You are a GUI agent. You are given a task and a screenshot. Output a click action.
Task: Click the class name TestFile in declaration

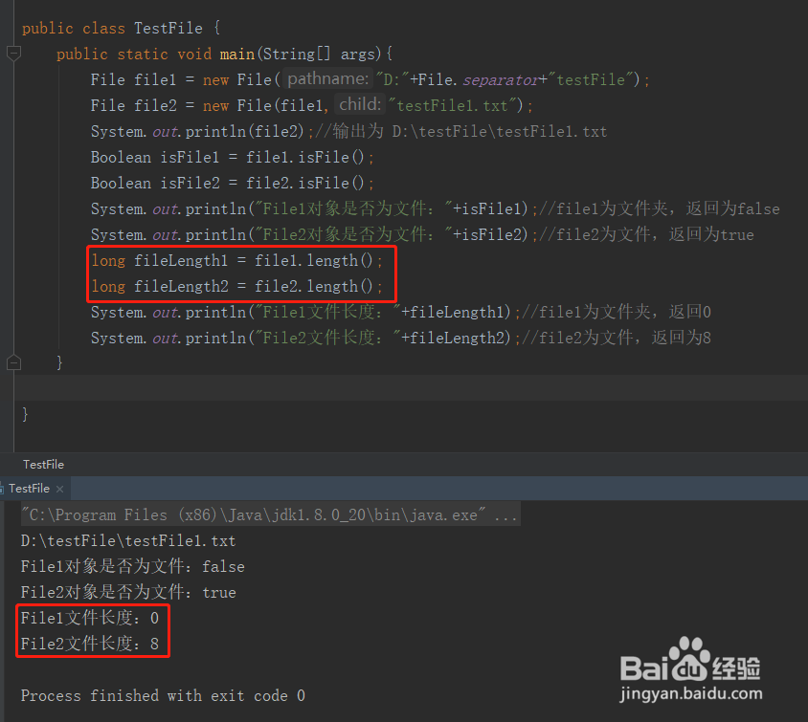[168, 28]
